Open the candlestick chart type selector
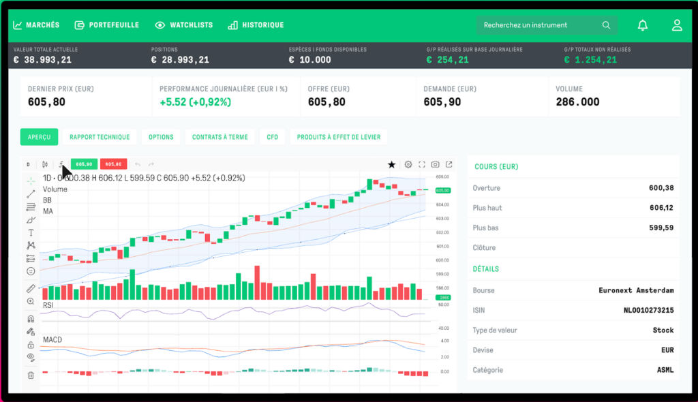The width and height of the screenshot is (698, 402). 45,164
